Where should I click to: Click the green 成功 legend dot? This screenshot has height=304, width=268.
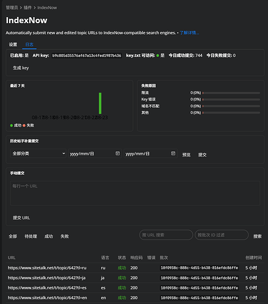pyautogui.click(x=12, y=125)
